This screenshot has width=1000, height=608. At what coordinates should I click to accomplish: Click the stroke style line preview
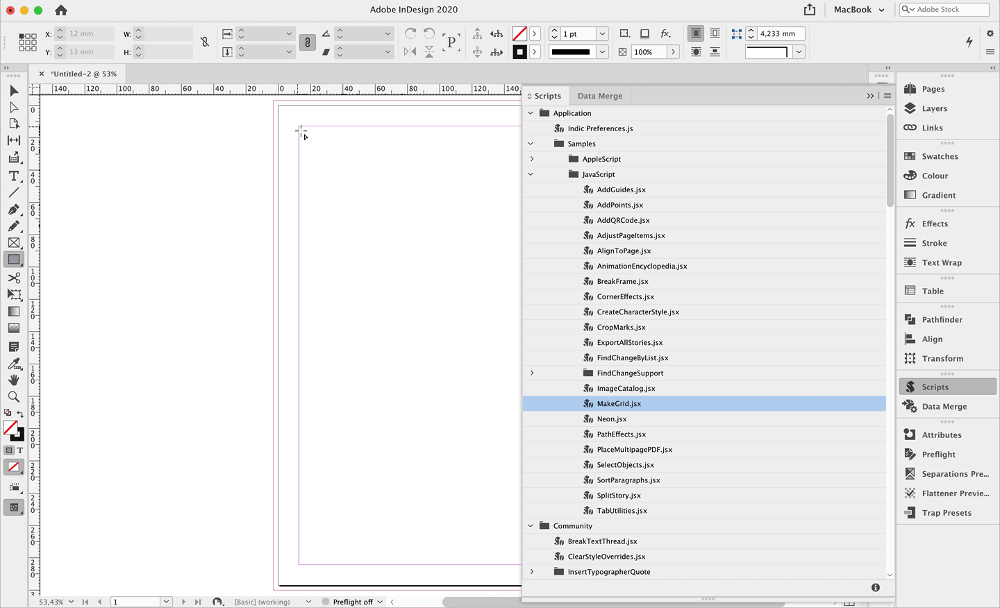[x=572, y=52]
